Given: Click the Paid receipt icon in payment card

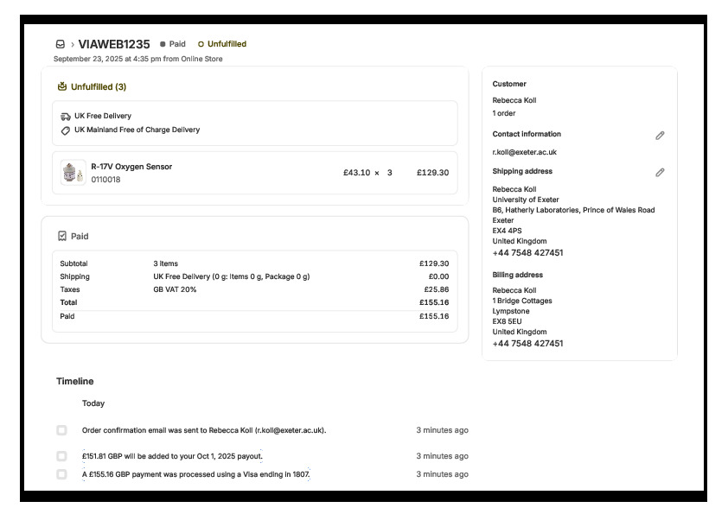Looking at the screenshot, I should tap(62, 236).
